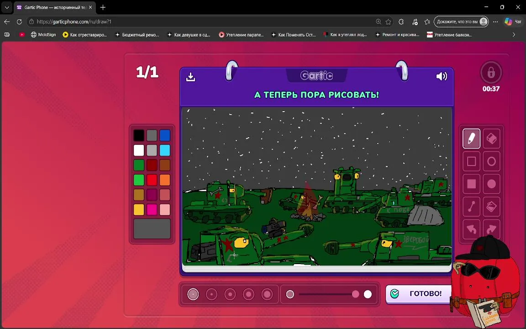Pick the bright green color swatch

coord(139,180)
